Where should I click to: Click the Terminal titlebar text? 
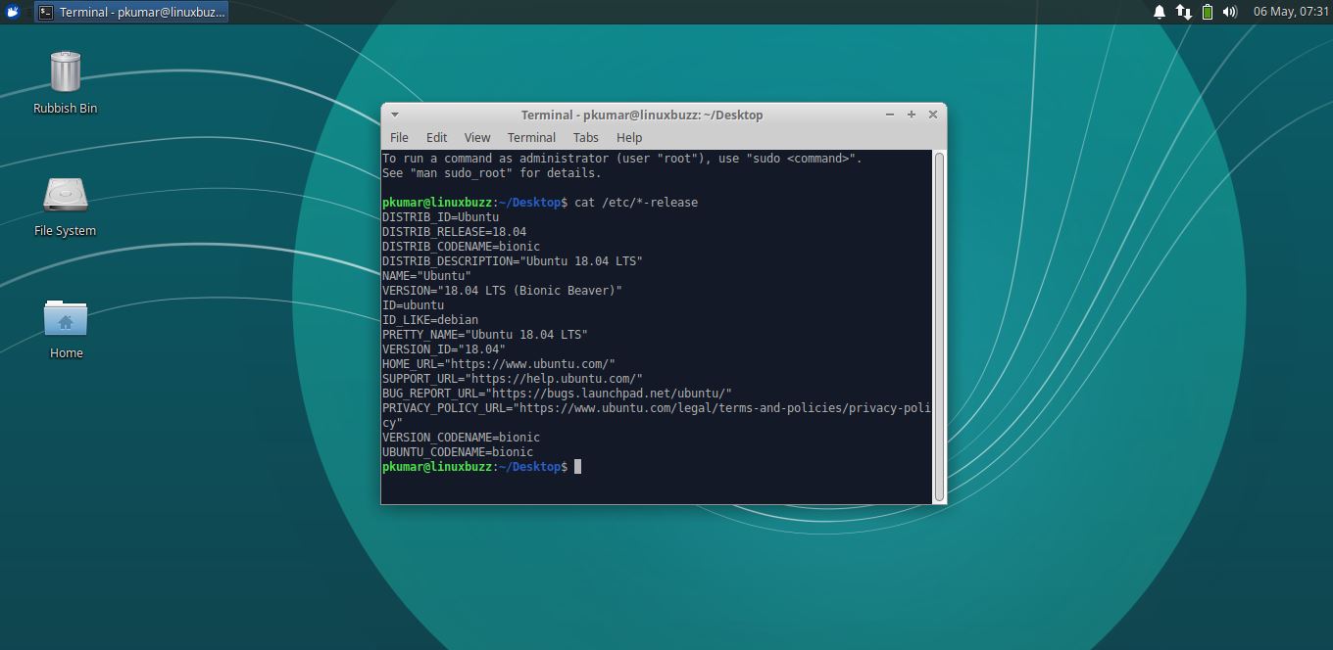pos(642,115)
